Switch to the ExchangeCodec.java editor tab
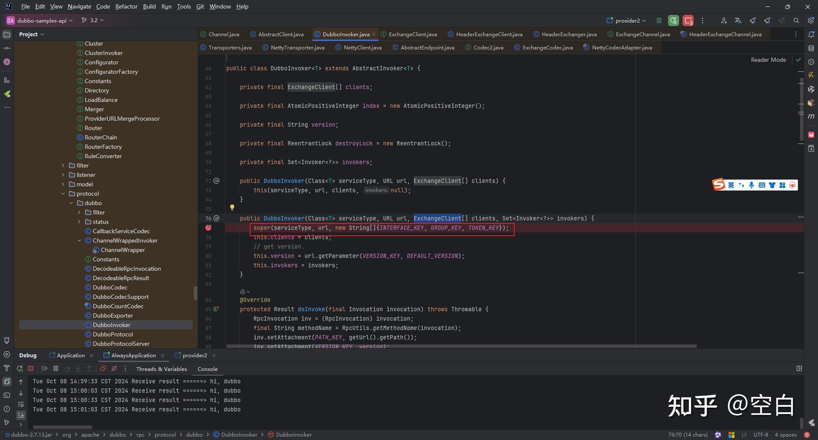The image size is (818, 440). pyautogui.click(x=547, y=48)
